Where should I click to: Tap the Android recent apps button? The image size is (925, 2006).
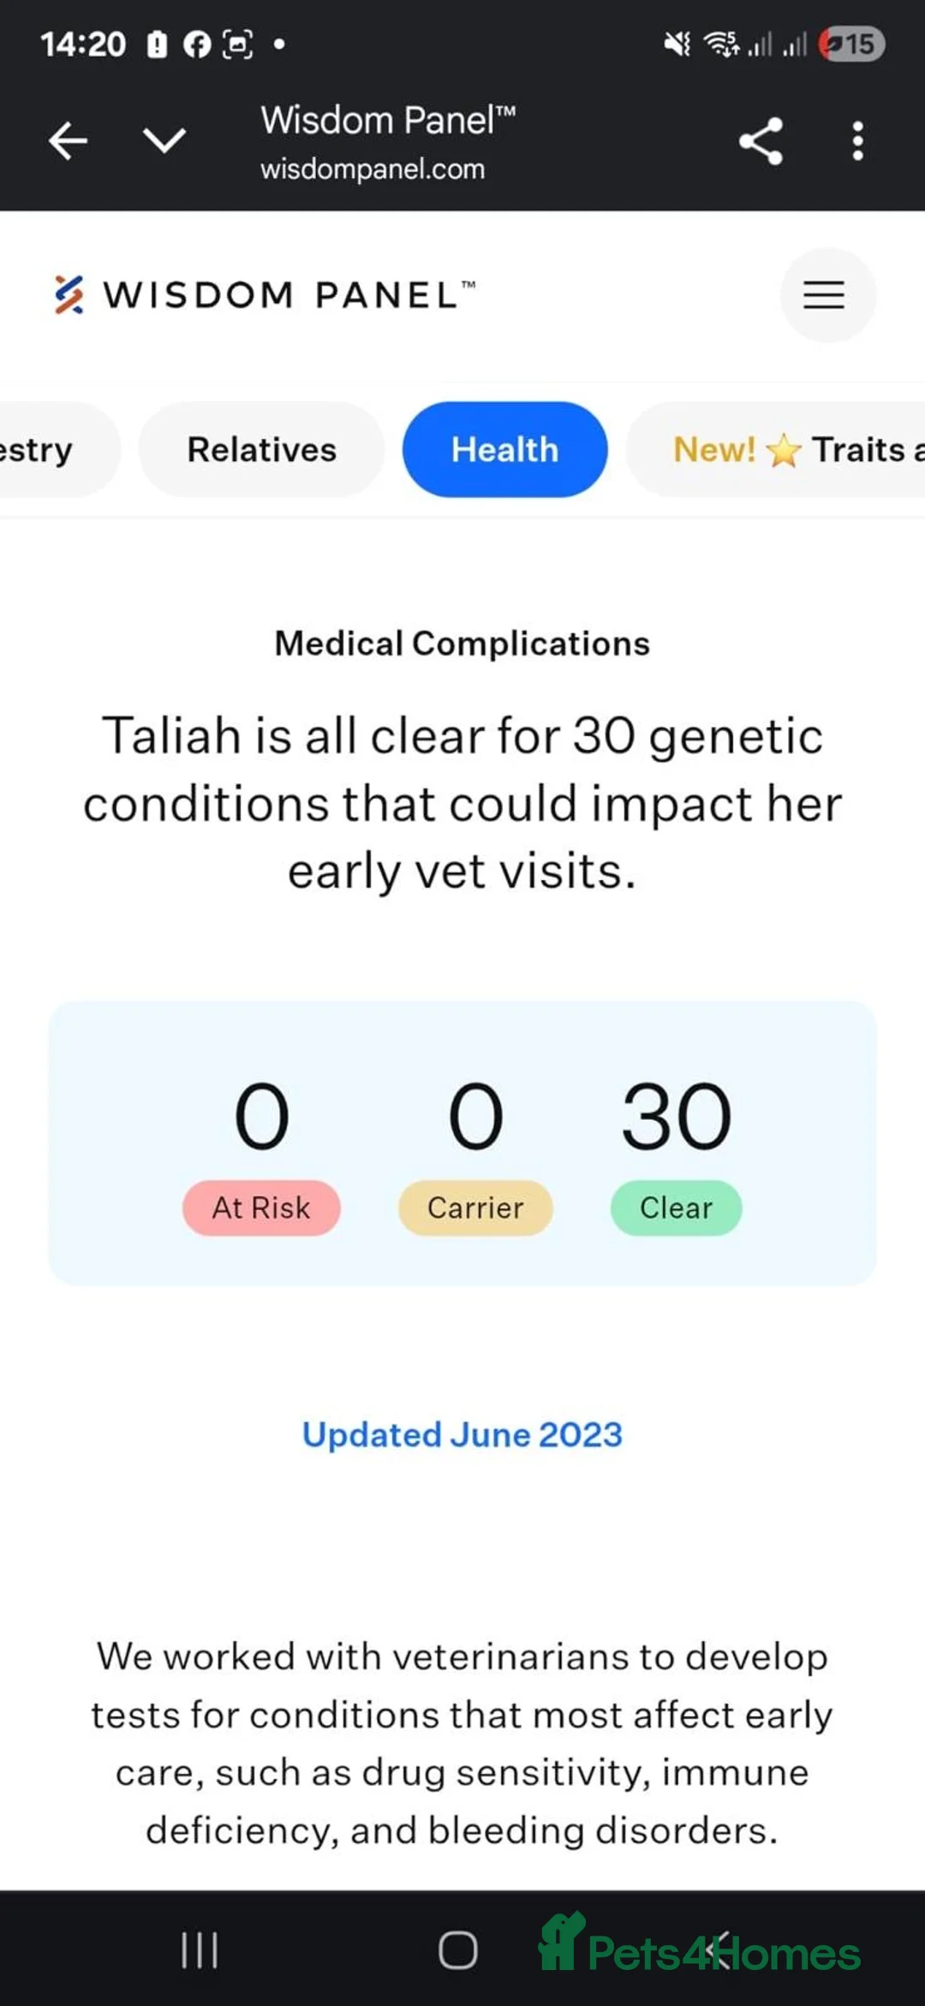point(200,1951)
